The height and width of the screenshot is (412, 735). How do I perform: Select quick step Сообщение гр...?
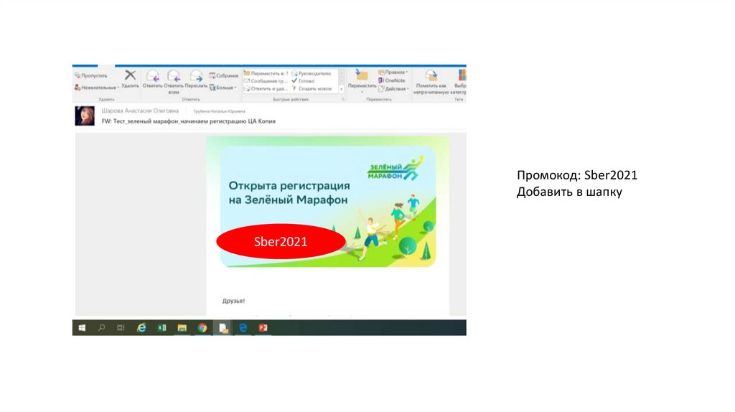(266, 80)
